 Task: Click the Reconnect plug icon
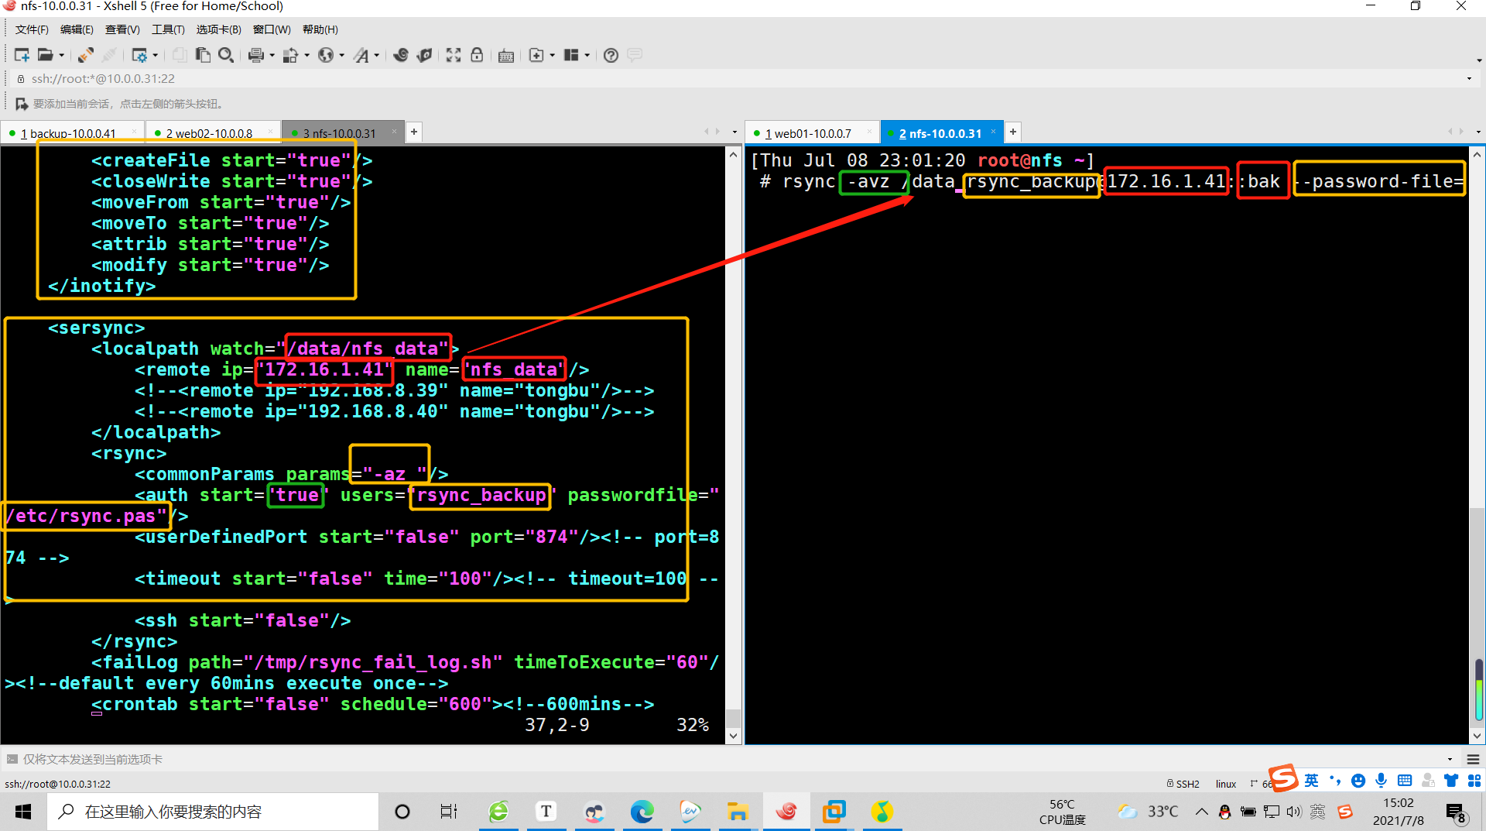click(x=86, y=55)
